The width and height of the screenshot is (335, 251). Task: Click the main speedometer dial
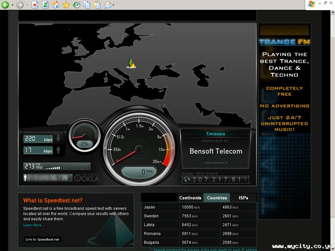click(x=139, y=149)
